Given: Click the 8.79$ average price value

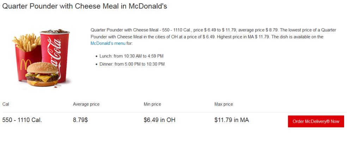Looking at the screenshot, I should 80,120.
